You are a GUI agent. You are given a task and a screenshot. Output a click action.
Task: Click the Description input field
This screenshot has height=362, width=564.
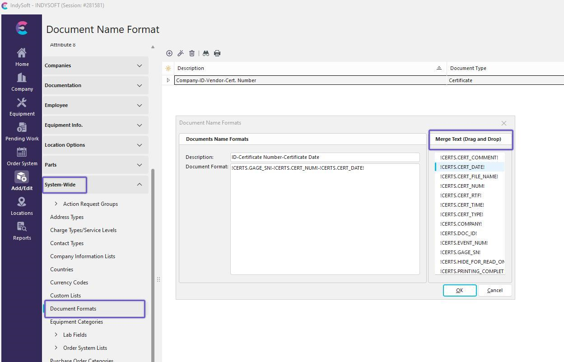coord(325,157)
